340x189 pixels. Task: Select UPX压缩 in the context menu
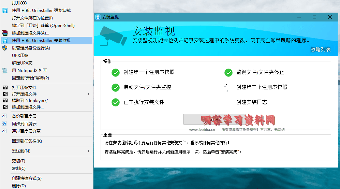click(20, 56)
